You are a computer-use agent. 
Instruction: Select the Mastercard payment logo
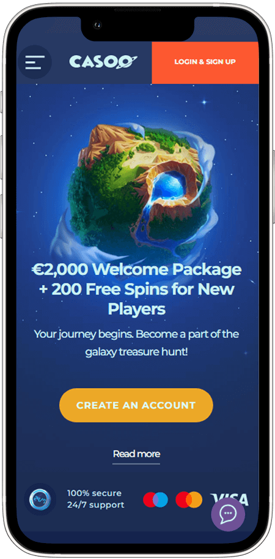(189, 500)
